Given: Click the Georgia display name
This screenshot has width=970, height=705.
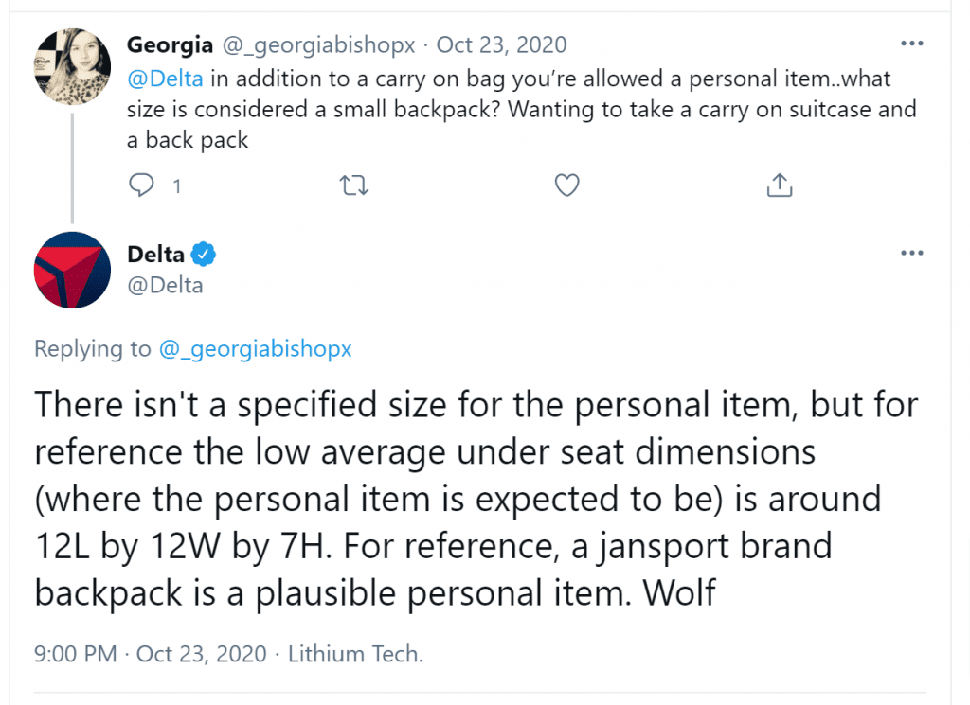Looking at the screenshot, I should pyautogui.click(x=170, y=45).
